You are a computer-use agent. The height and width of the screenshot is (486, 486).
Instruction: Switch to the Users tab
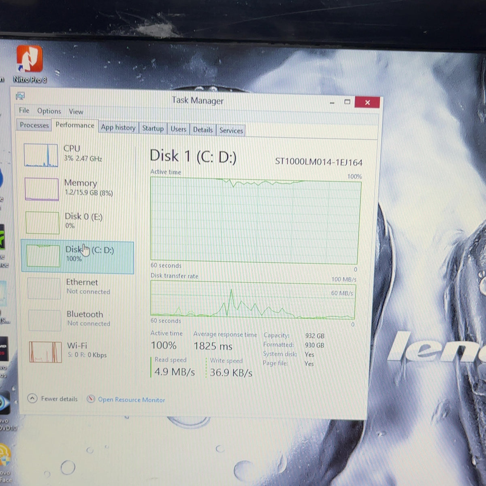click(178, 129)
